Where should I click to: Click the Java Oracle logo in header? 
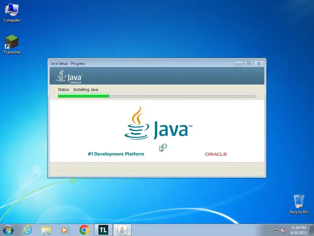coord(70,76)
